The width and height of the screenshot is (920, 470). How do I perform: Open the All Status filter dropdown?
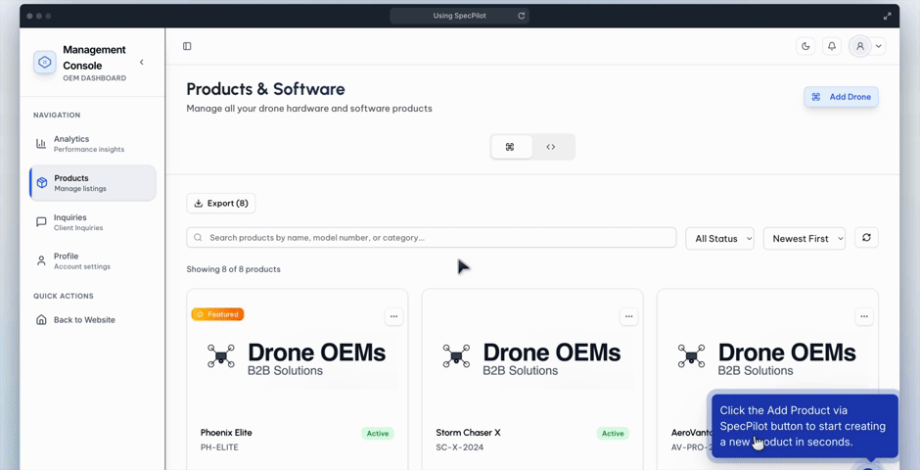[x=719, y=239]
